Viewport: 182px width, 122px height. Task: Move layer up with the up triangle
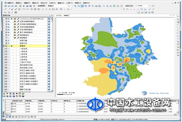coord(4,94)
